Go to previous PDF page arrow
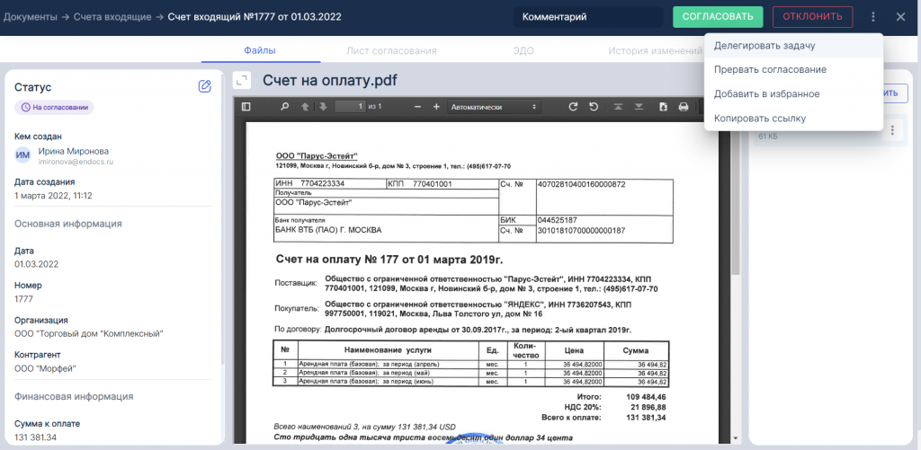 point(305,107)
